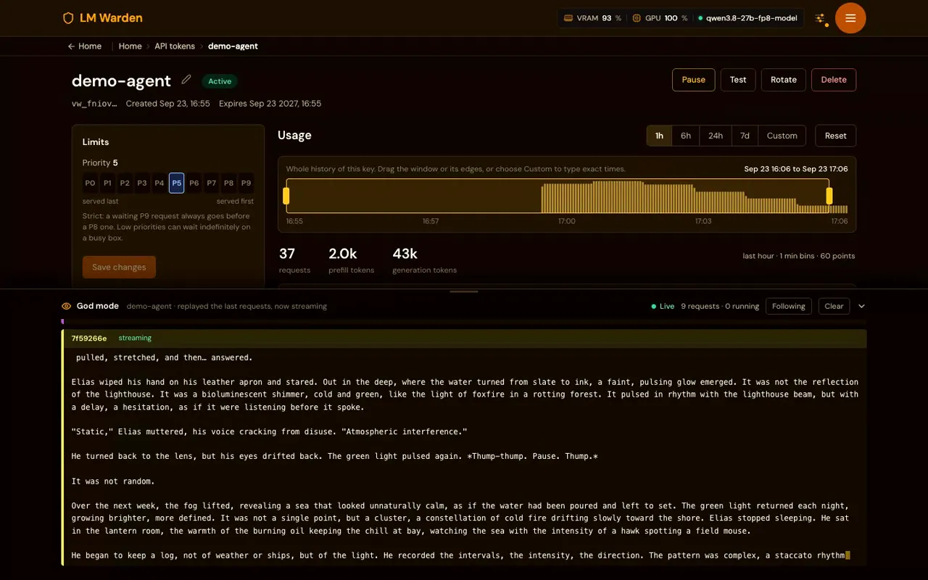Image resolution: width=928 pixels, height=580 pixels.
Task: Pause the demo-agent token
Action: coord(693,80)
